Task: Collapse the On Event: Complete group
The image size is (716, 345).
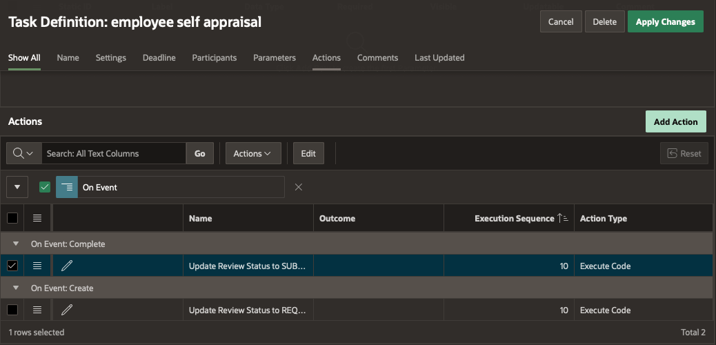Action: 17,244
